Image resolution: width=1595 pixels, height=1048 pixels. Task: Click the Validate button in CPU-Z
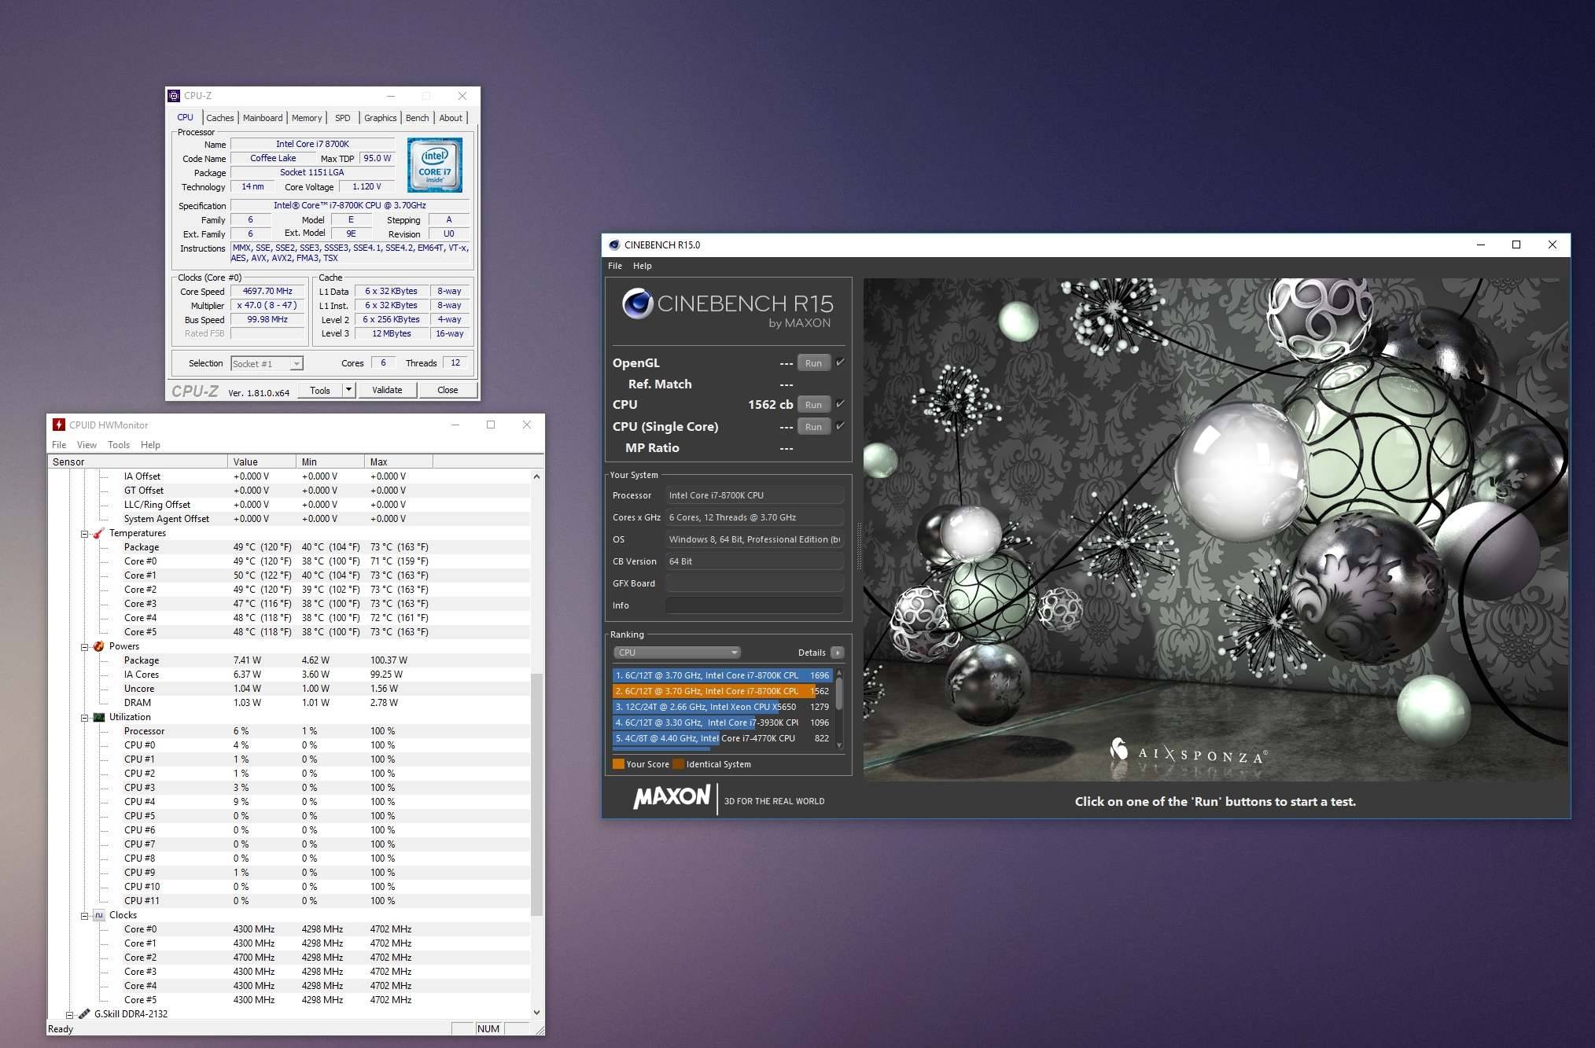(x=387, y=390)
